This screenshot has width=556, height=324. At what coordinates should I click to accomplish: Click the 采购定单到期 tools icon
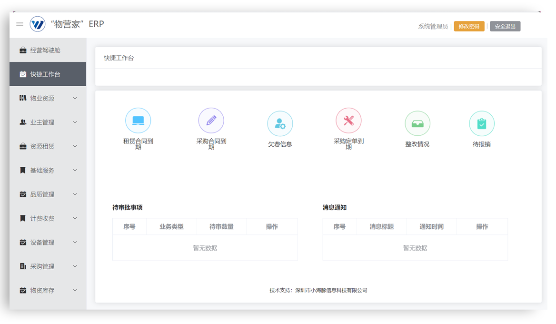[348, 120]
